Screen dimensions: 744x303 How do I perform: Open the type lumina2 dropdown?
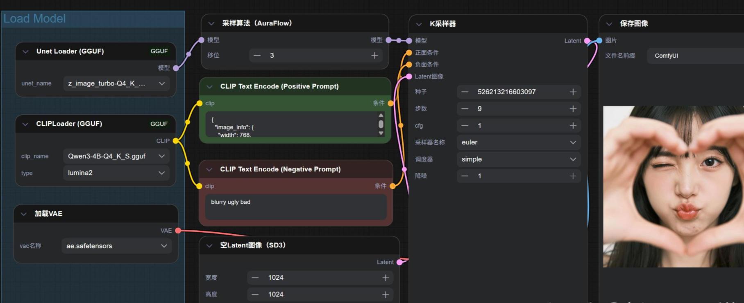(116, 173)
